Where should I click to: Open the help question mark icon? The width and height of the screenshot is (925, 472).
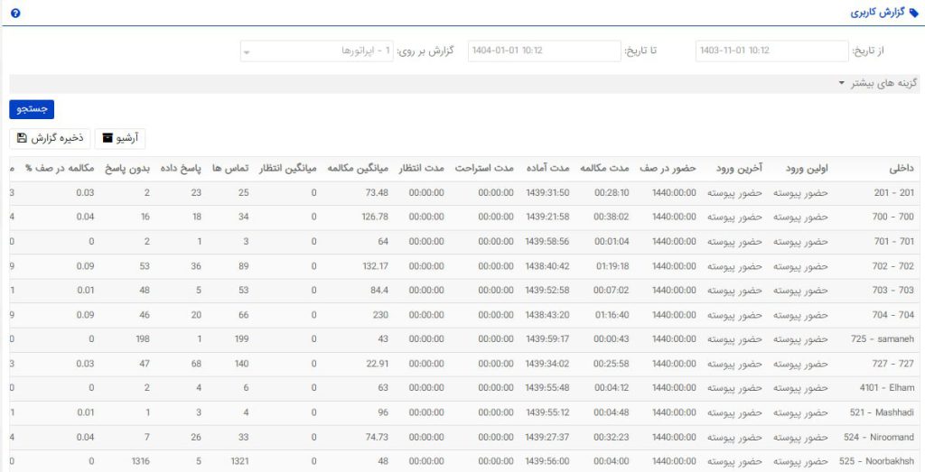15,13
